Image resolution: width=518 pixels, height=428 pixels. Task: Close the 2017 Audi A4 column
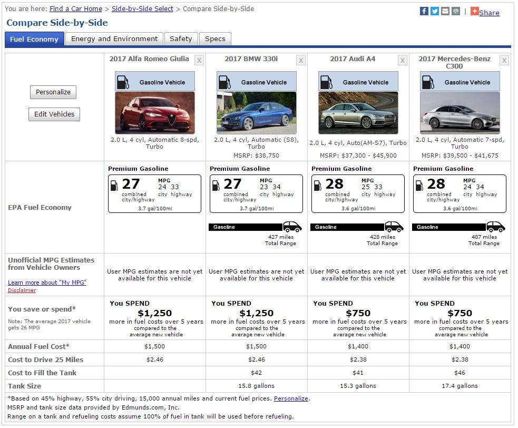(x=403, y=61)
